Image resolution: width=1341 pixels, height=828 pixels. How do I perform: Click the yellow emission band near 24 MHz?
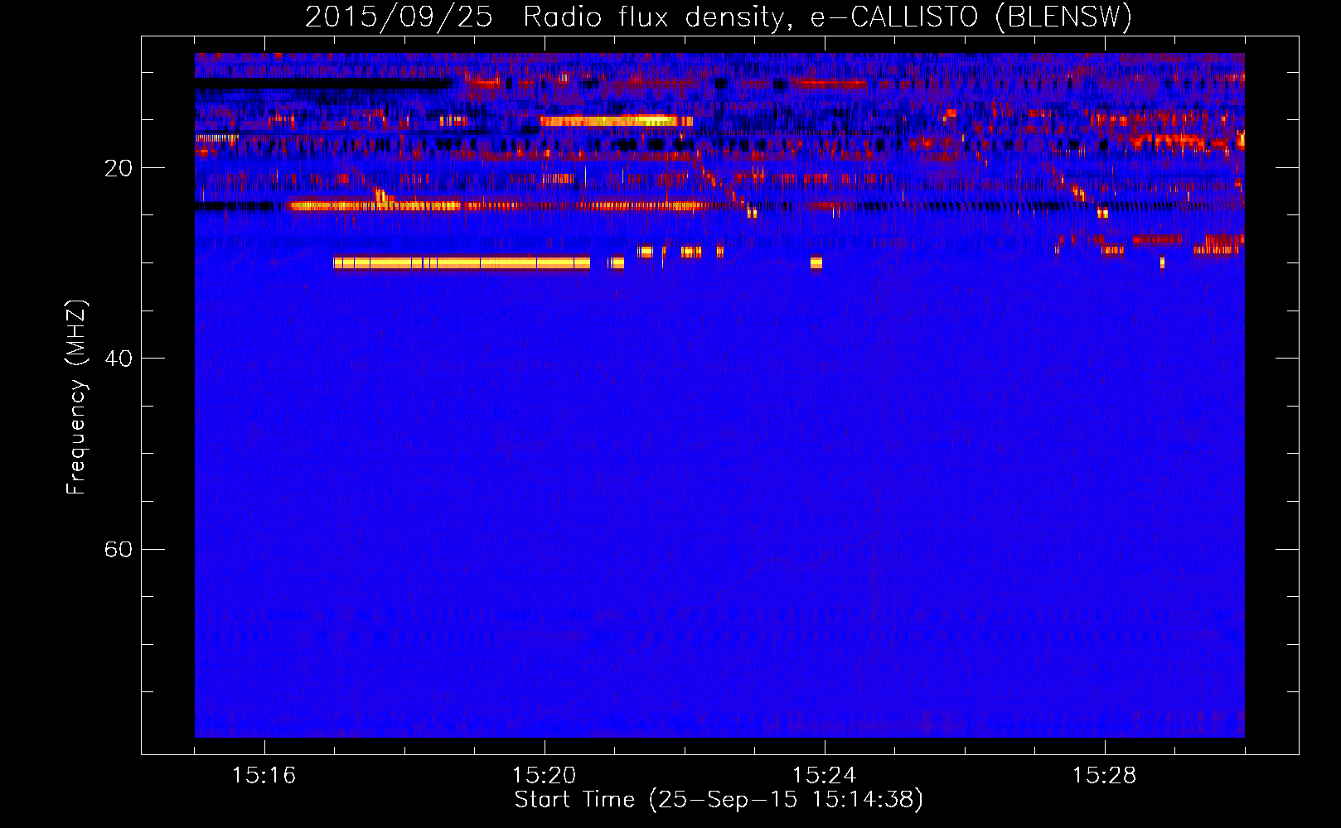click(375, 205)
